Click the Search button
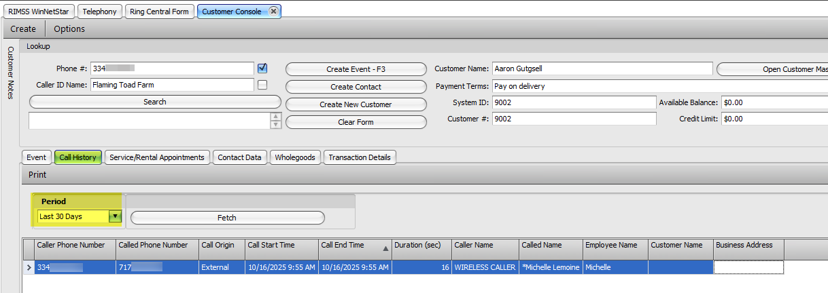This screenshot has width=828, height=293. point(155,102)
